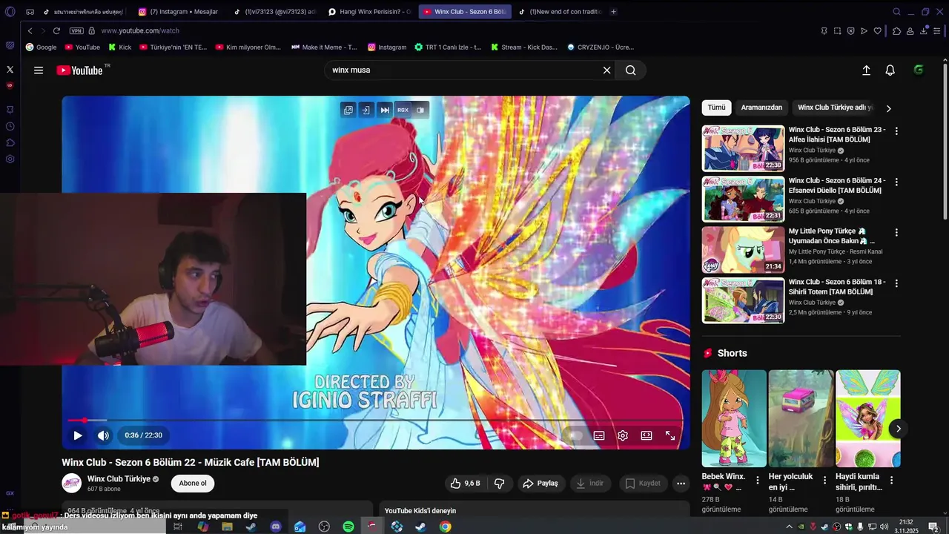
Task: Click the Opera skip-forward icon above the player
Action: [384, 110]
